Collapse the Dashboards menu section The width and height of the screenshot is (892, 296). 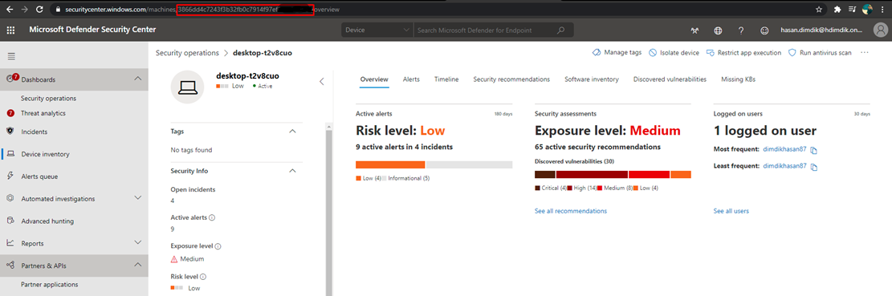pos(137,79)
